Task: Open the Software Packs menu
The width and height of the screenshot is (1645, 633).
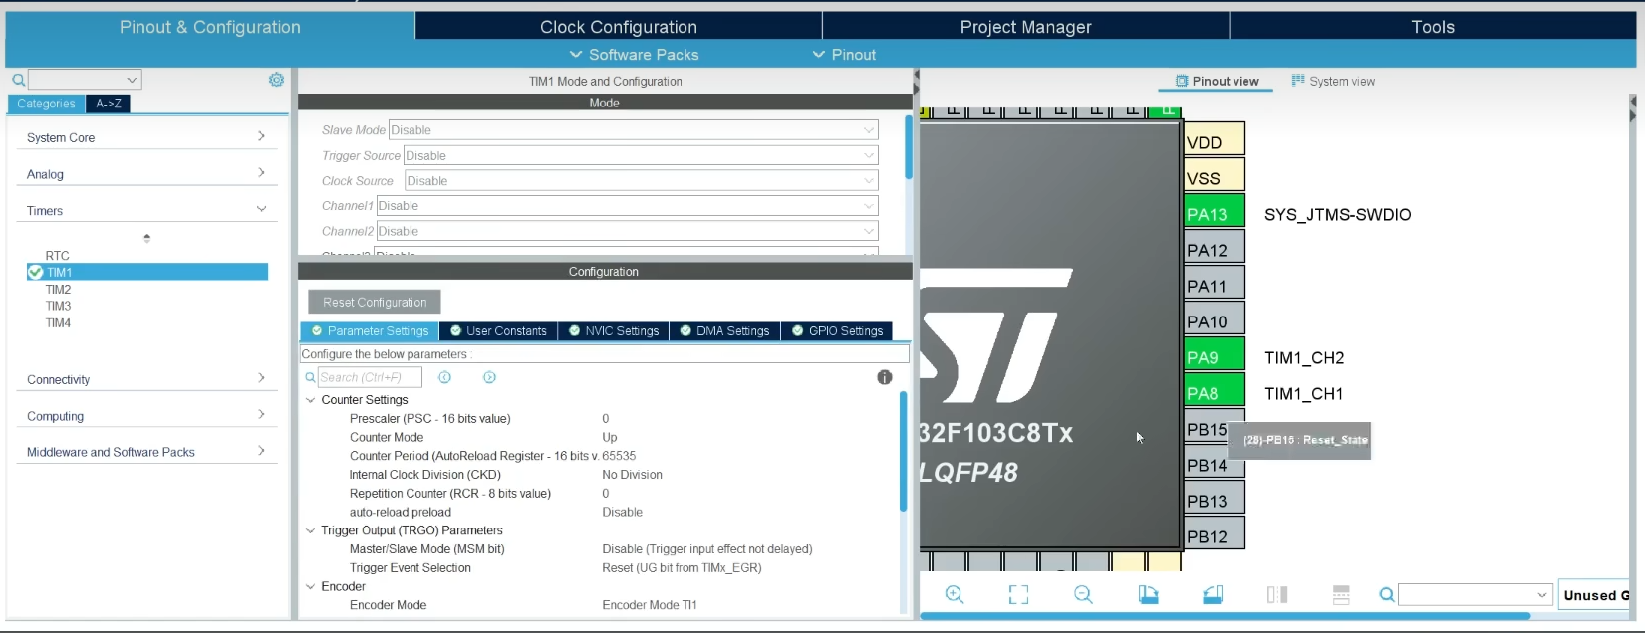Action: (x=634, y=55)
